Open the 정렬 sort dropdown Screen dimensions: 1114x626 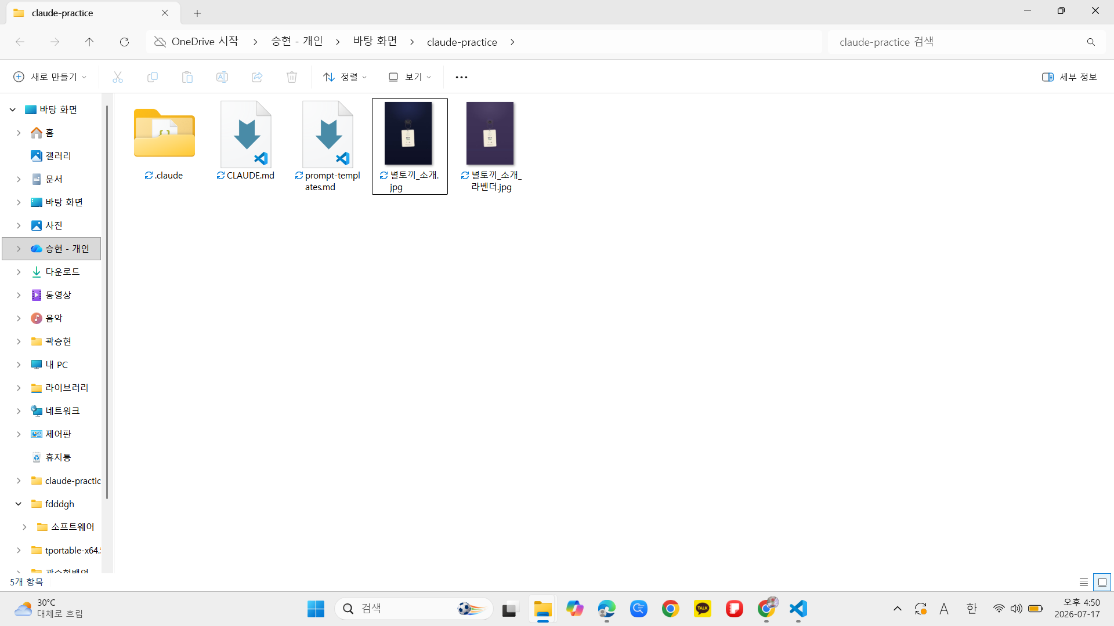(x=345, y=77)
